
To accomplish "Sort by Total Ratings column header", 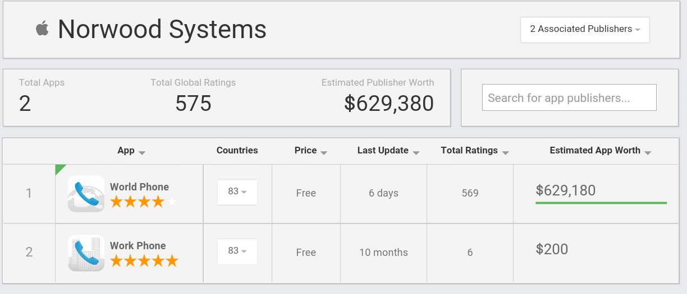I will click(474, 151).
